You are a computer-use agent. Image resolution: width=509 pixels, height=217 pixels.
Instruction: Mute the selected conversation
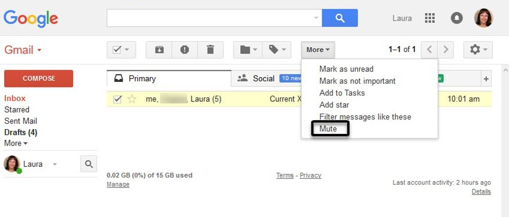point(328,129)
